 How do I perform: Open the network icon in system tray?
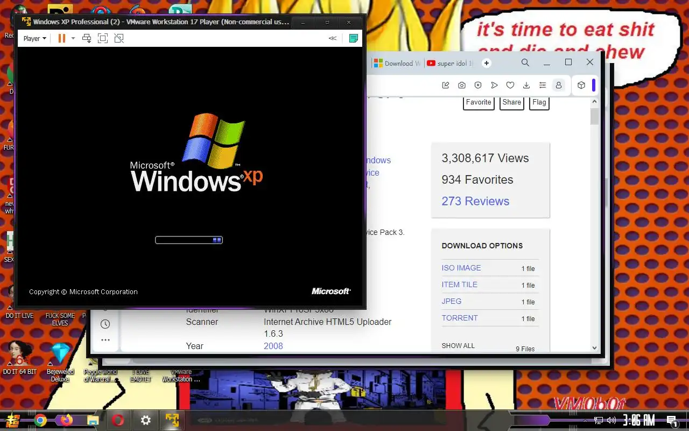click(599, 420)
